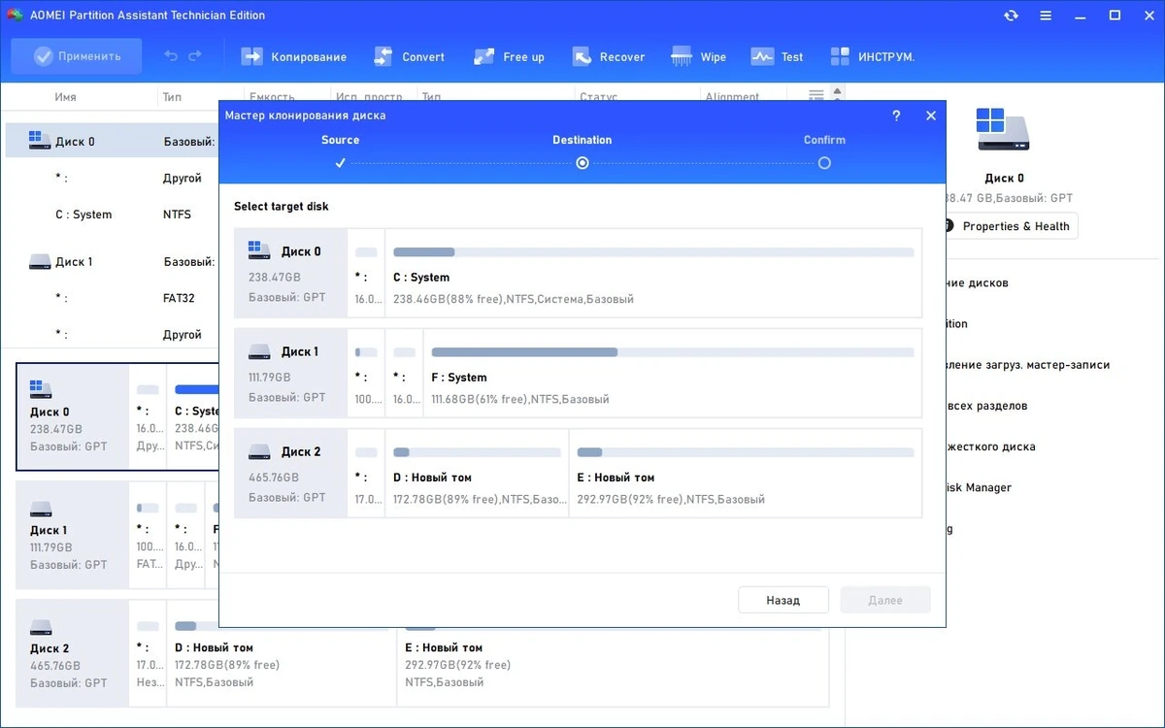This screenshot has width=1165, height=728.
Task: Go to the Source wizard step
Action: pyautogui.click(x=340, y=151)
